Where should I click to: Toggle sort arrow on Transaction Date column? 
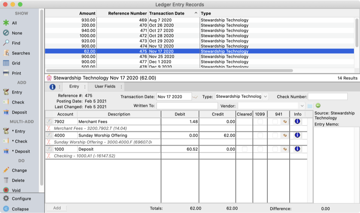(196, 13)
